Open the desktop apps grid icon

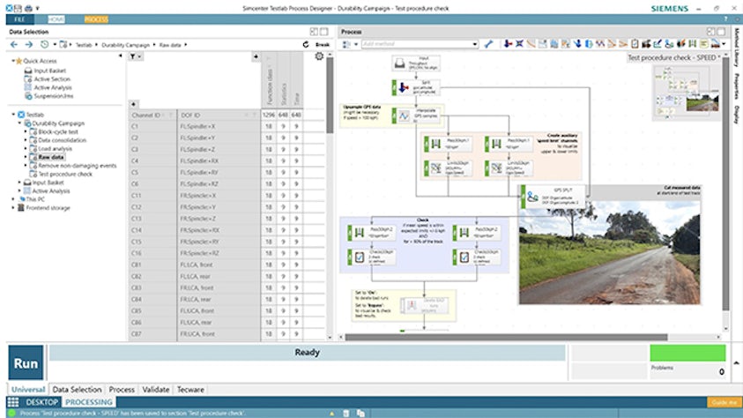13,402
